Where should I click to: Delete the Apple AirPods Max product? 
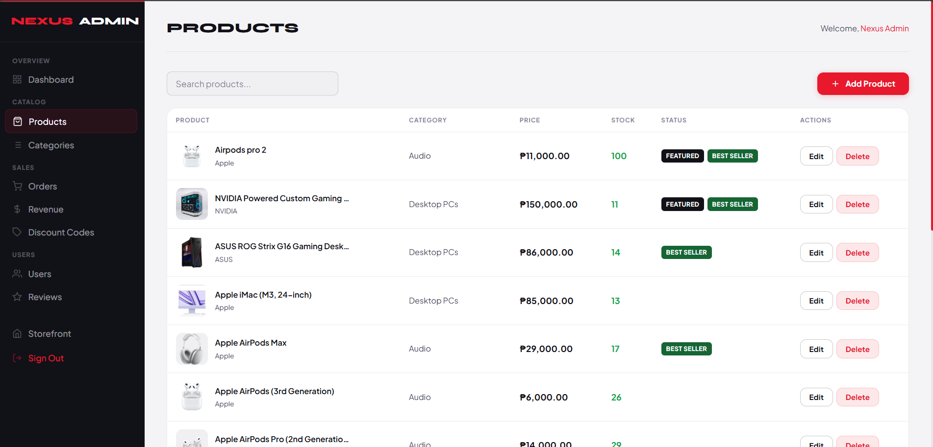click(x=857, y=349)
